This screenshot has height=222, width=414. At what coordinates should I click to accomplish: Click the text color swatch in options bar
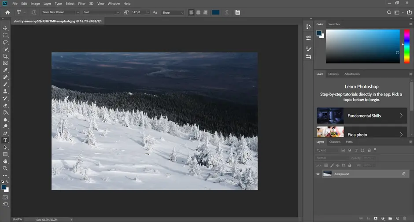click(x=215, y=12)
